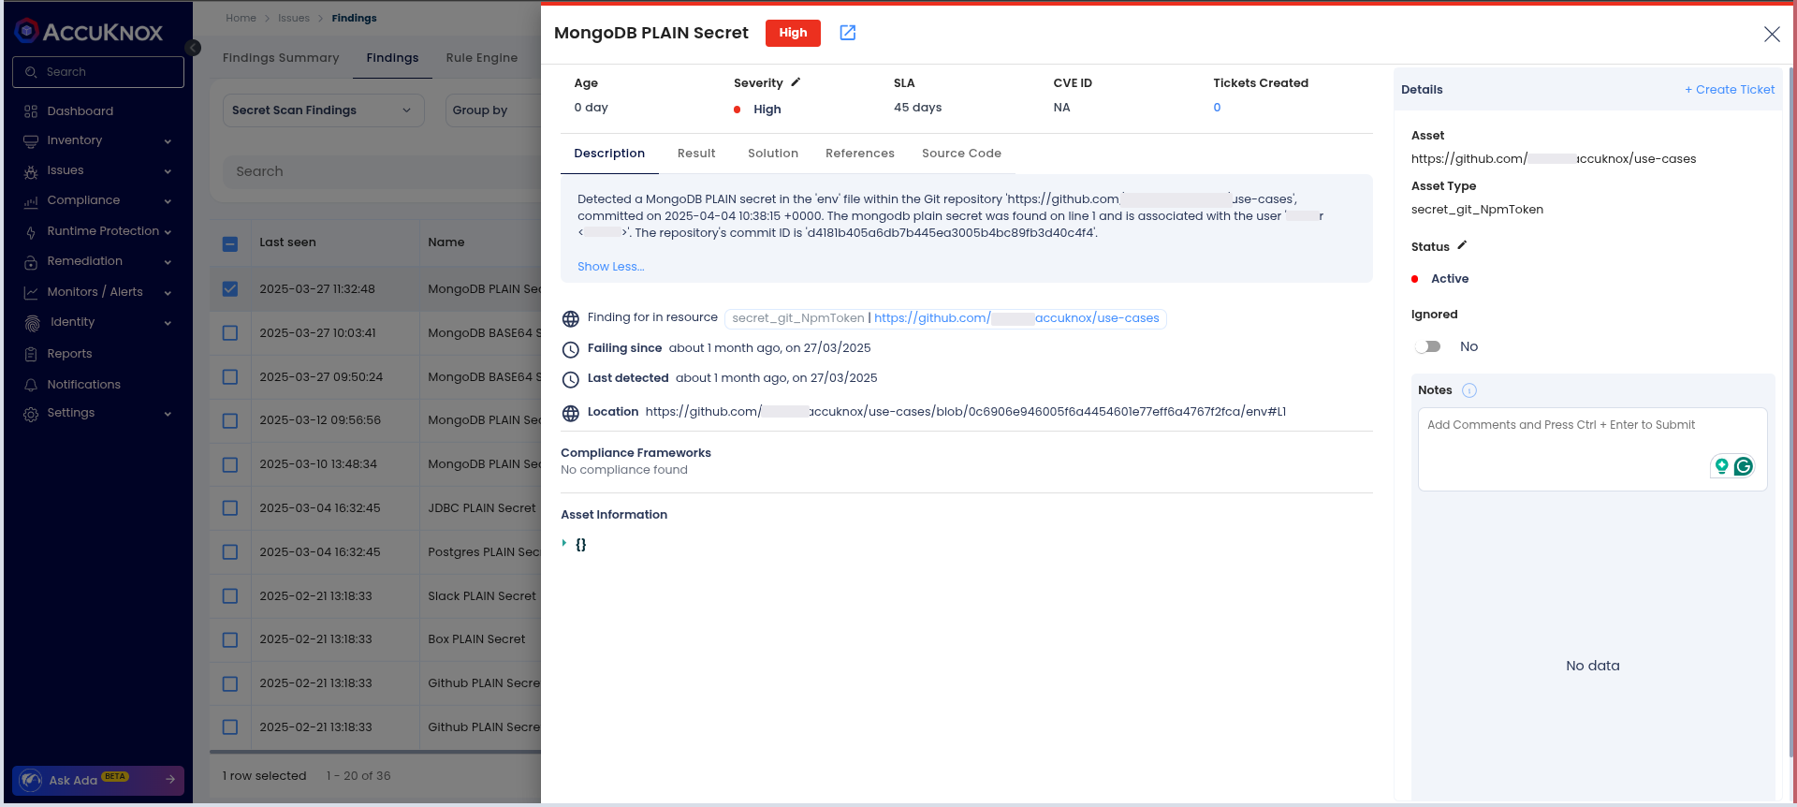Switch to the Solution tab

(x=773, y=154)
